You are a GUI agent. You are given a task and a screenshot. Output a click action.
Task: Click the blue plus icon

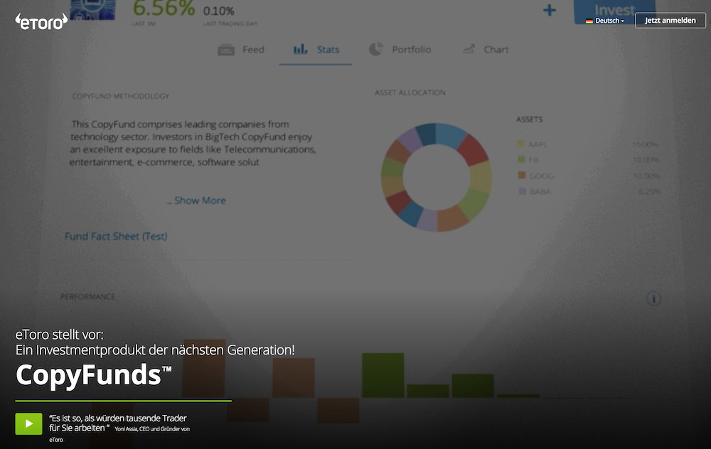(549, 10)
